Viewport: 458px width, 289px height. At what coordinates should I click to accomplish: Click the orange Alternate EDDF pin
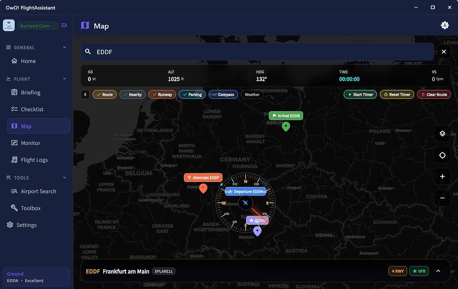coord(204,188)
